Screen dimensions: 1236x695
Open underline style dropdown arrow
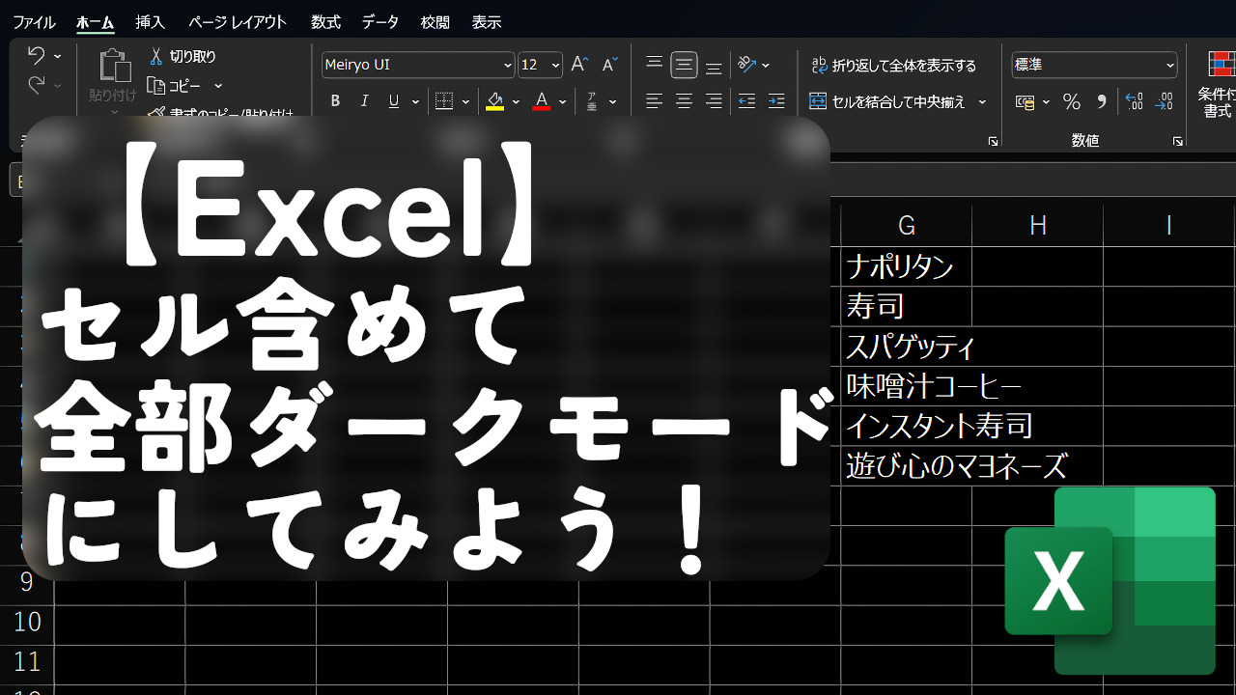click(415, 101)
